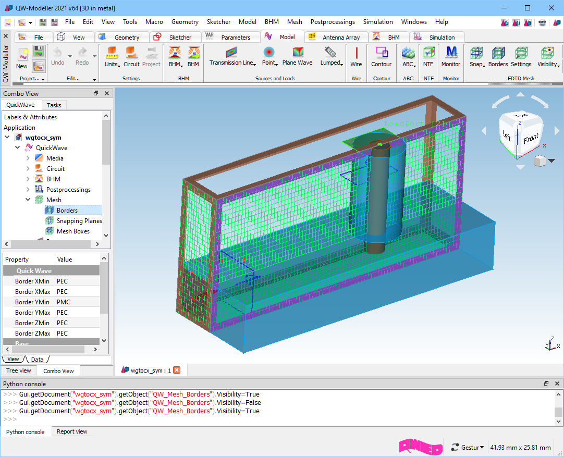Switch to the Data property tab

[x=37, y=359]
